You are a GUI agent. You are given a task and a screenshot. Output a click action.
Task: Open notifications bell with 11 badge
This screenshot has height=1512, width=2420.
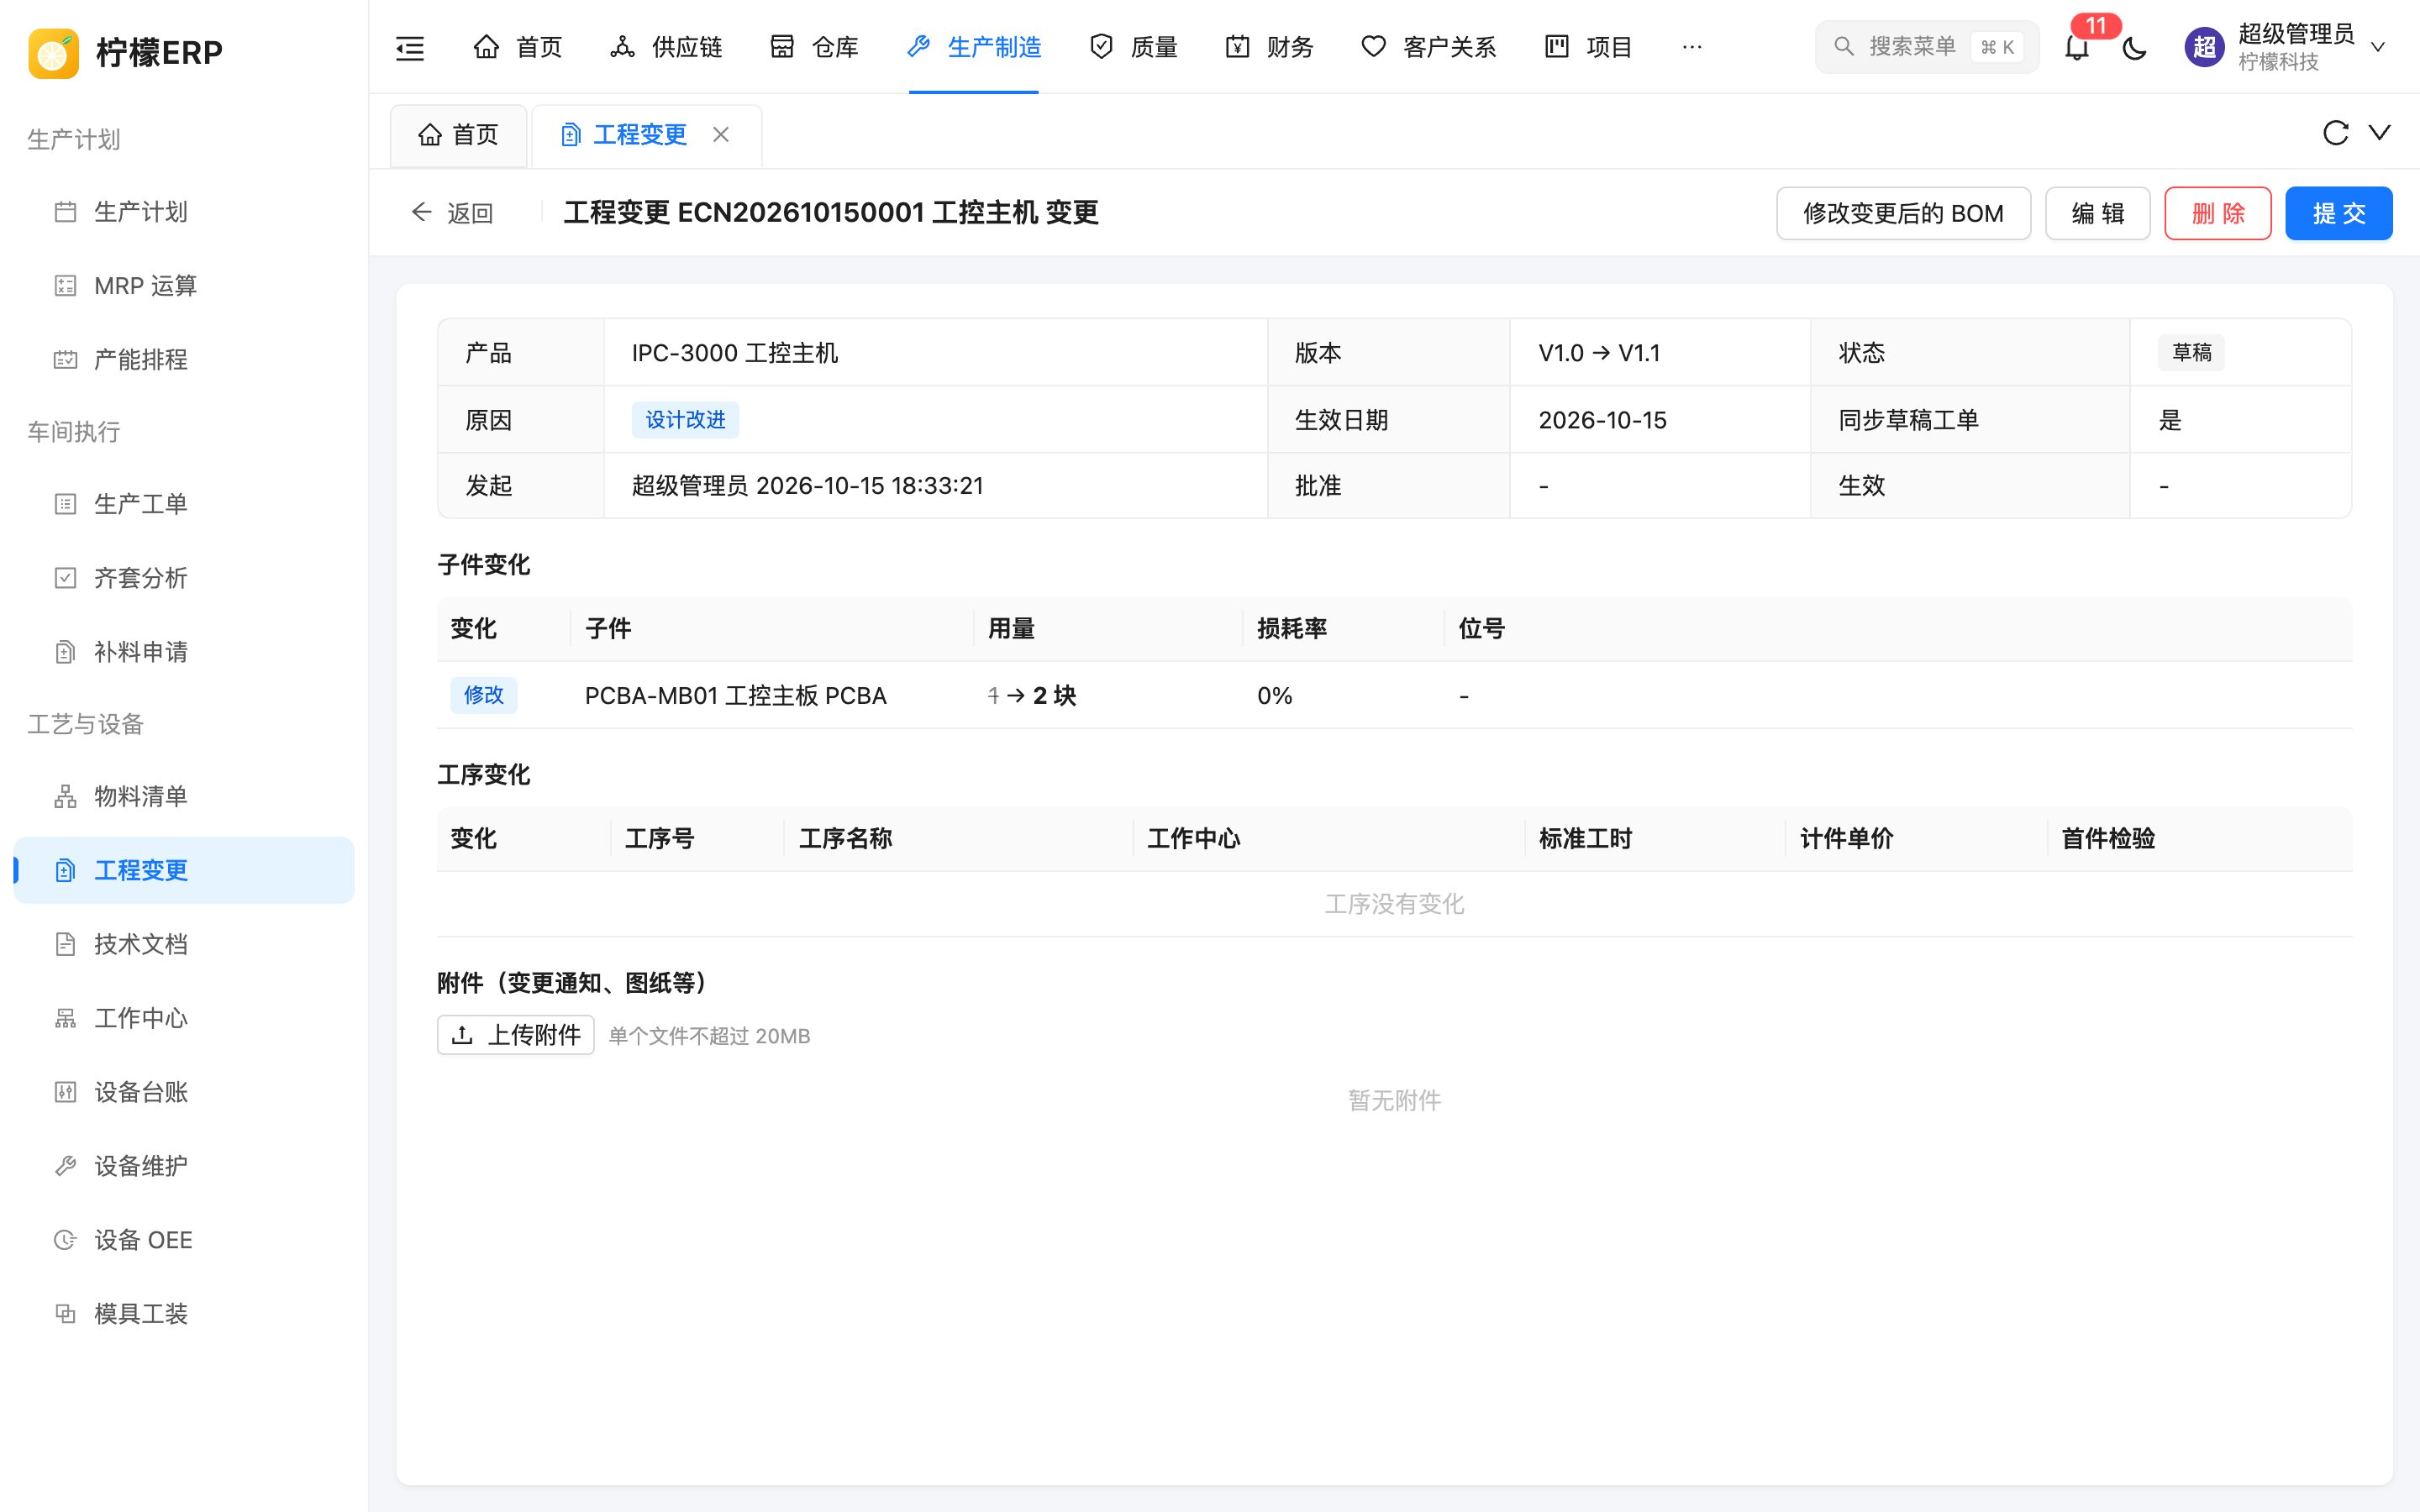2077,47
